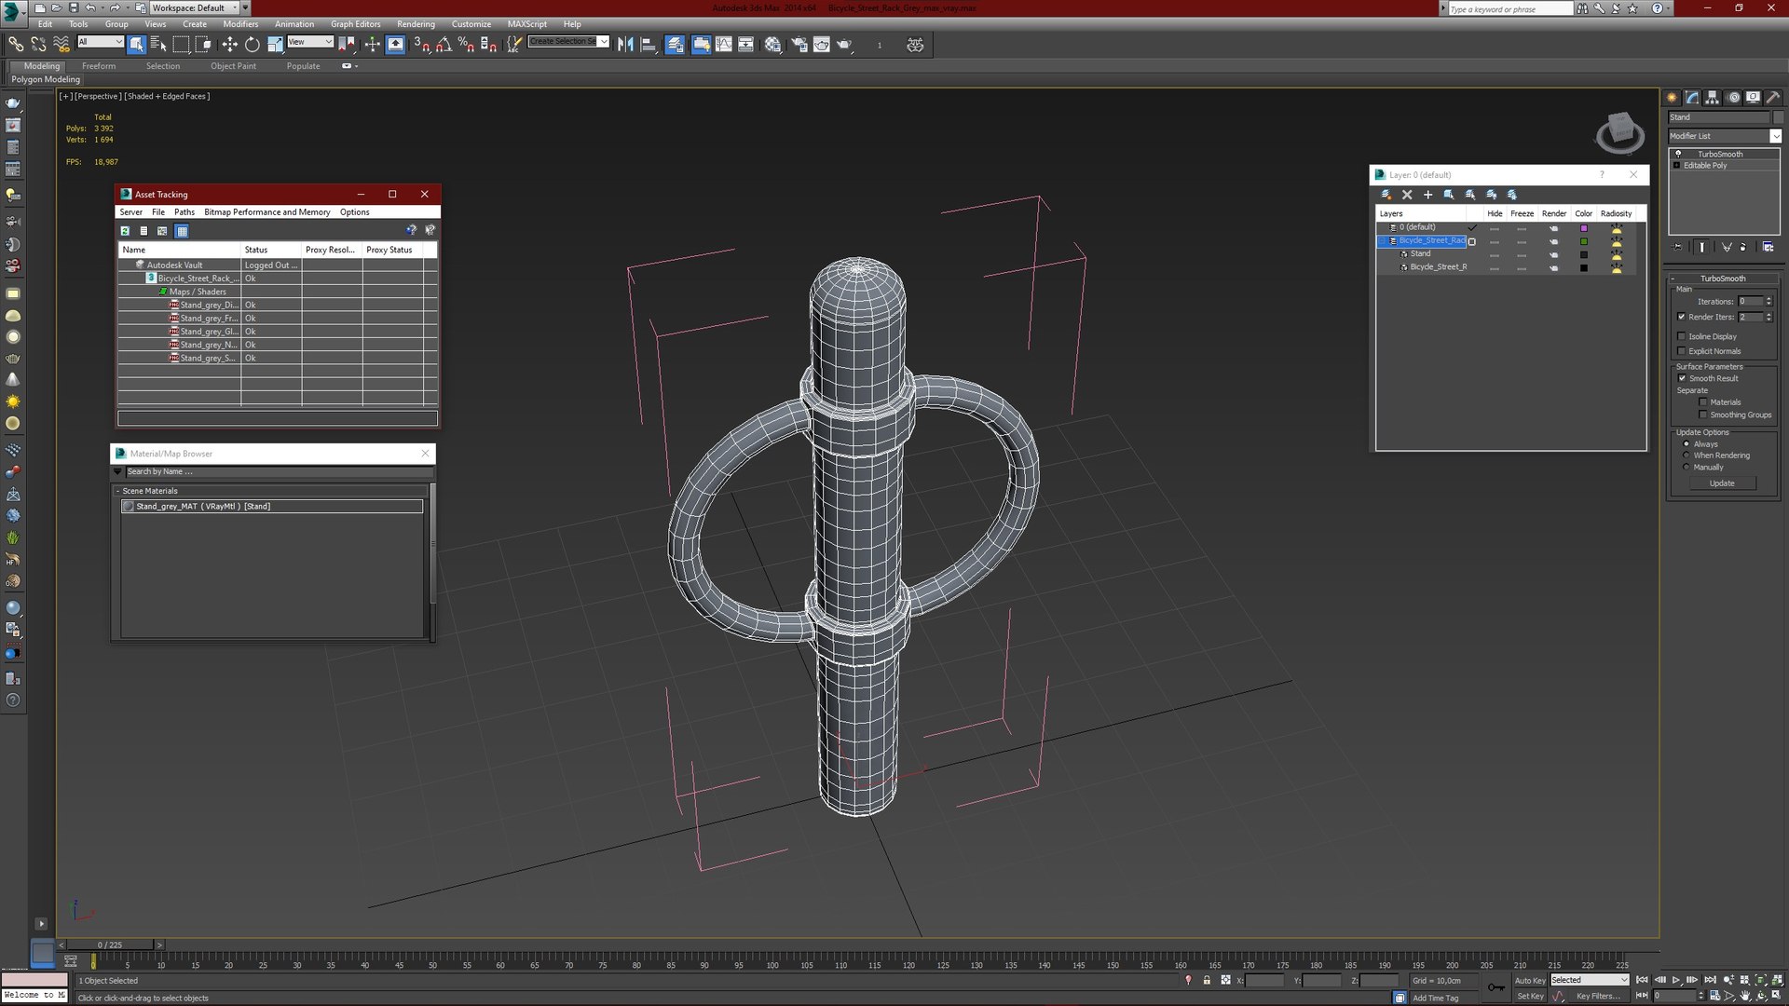Click the Search by Name field
The width and height of the screenshot is (1789, 1006).
278,471
